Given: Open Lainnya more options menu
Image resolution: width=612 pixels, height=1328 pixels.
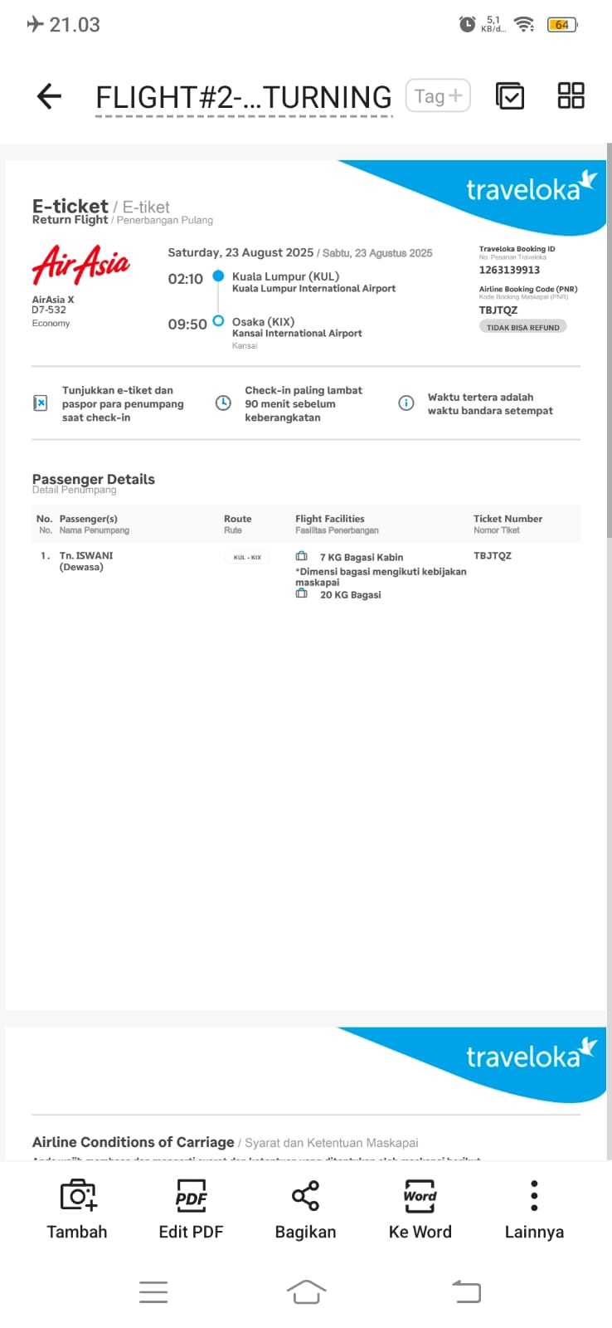Looking at the screenshot, I should pos(534,1196).
